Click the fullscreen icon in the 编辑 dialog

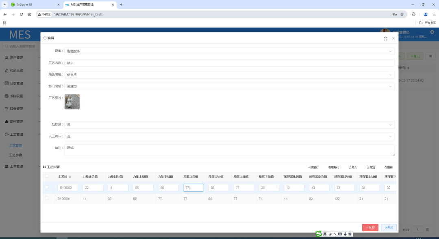point(385,38)
